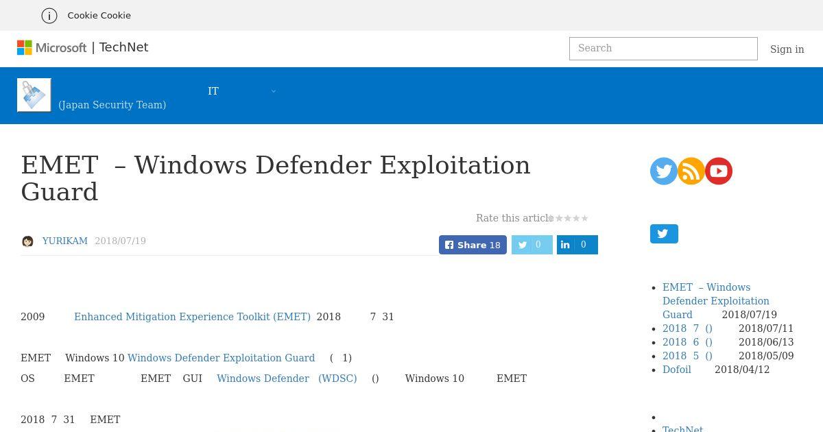
Task: Focus the Search input field
Action: click(x=663, y=49)
